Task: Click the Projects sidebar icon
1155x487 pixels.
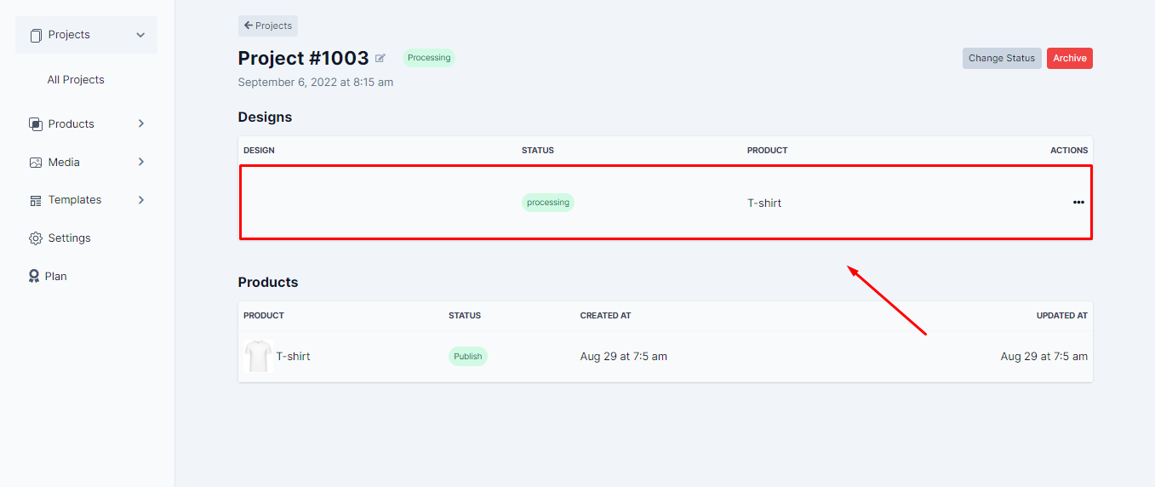Action: tap(36, 35)
